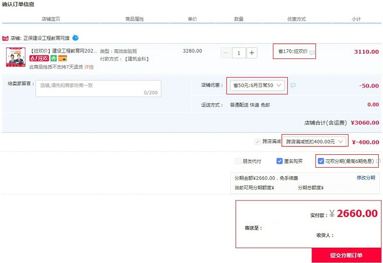Decrease quantity with the minus button
This screenshot has height=263, width=383.
[x=225, y=53]
